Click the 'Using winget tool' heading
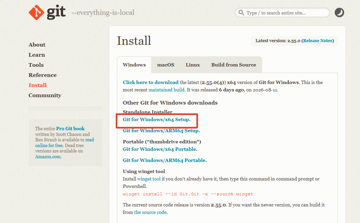The width and height of the screenshot is (360, 223). click(144, 171)
